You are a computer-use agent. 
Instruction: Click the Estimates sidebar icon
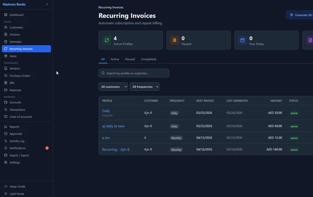tap(6, 42)
